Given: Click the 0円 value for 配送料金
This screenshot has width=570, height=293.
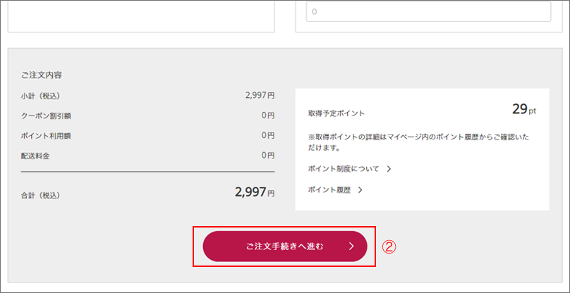Looking at the screenshot, I should 267,155.
